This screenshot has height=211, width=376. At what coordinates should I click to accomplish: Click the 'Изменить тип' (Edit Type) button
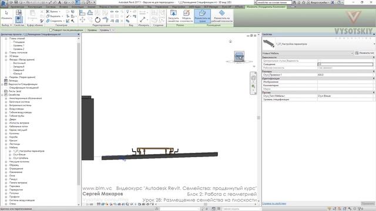click(x=365, y=53)
